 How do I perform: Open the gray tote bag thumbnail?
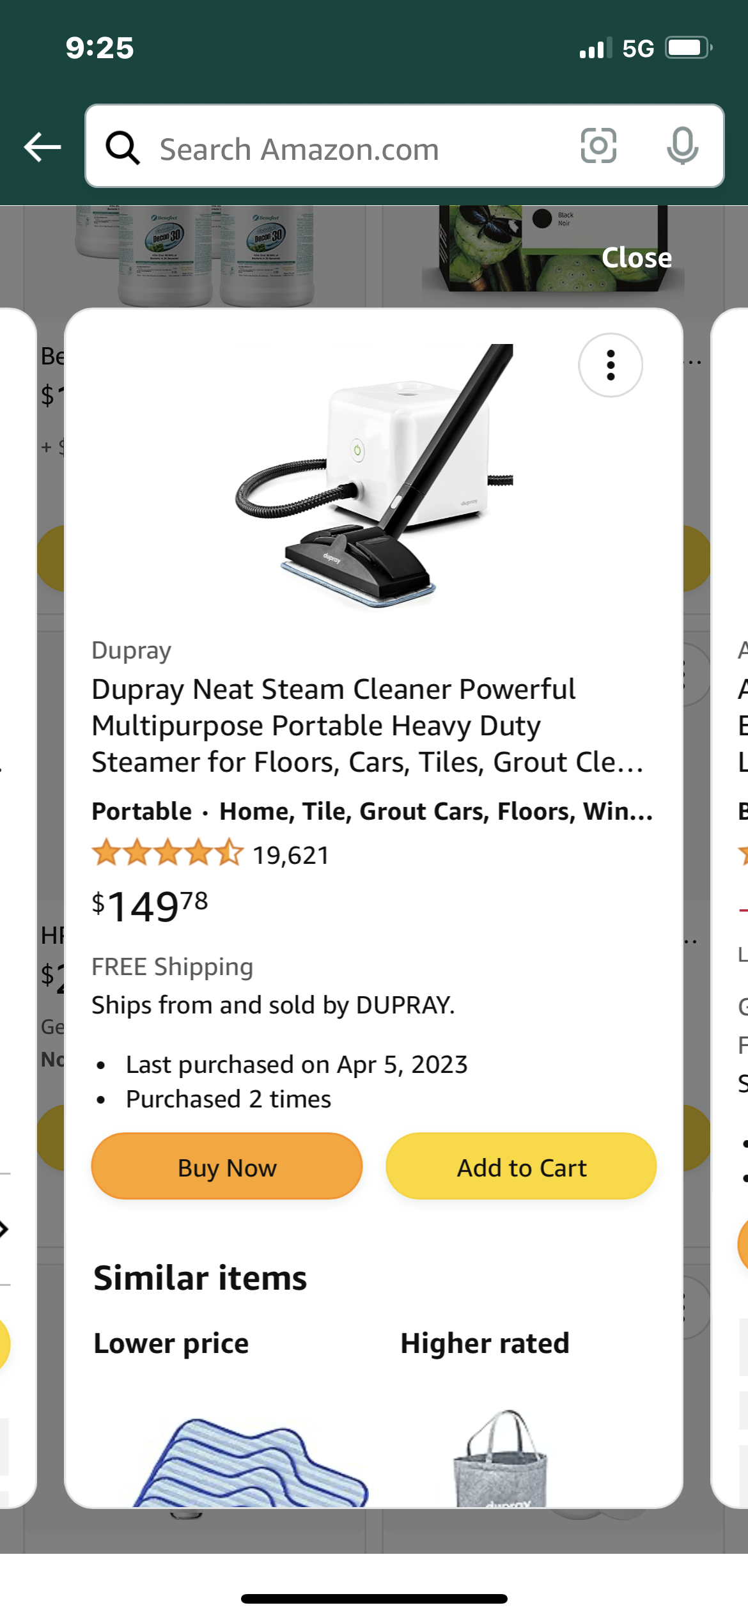[500, 1460]
